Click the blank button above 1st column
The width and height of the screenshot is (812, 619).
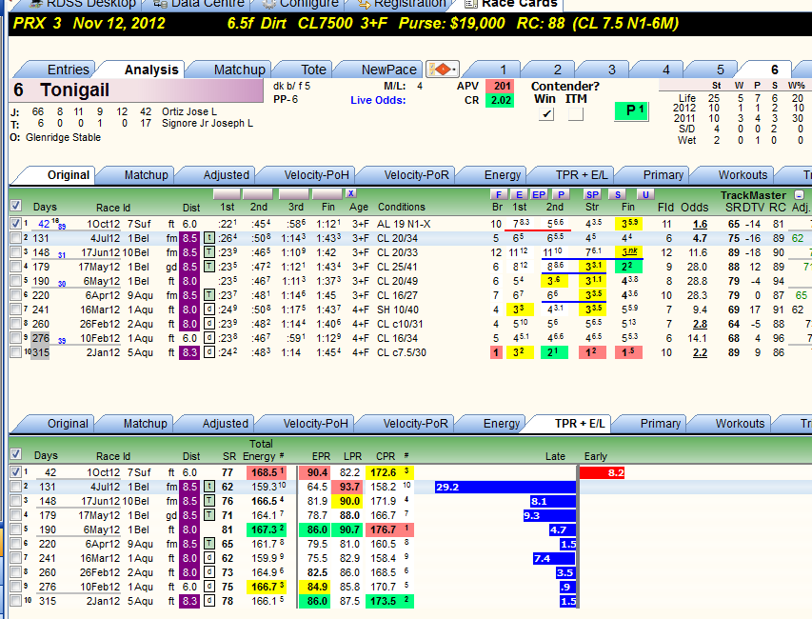tap(227, 194)
